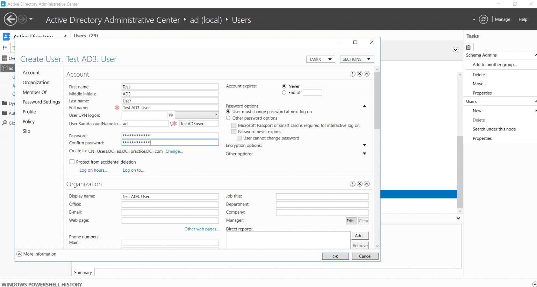Enable Protect from accidental deletion checkbox
Screen dimensions: 537x287
(72, 162)
